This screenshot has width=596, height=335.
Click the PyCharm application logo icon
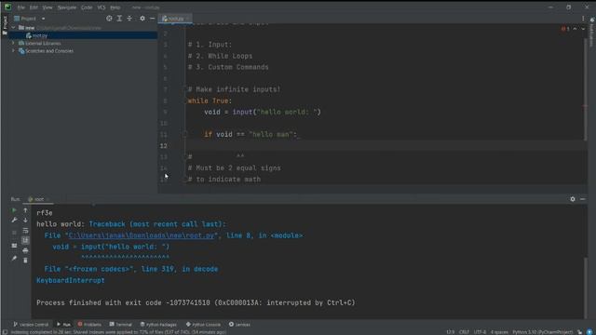coord(7,7)
